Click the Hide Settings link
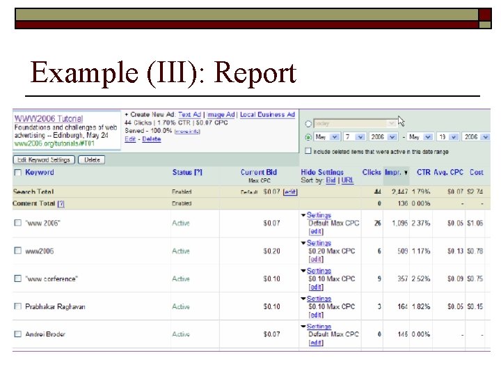The image size is (501, 376). pos(322,172)
